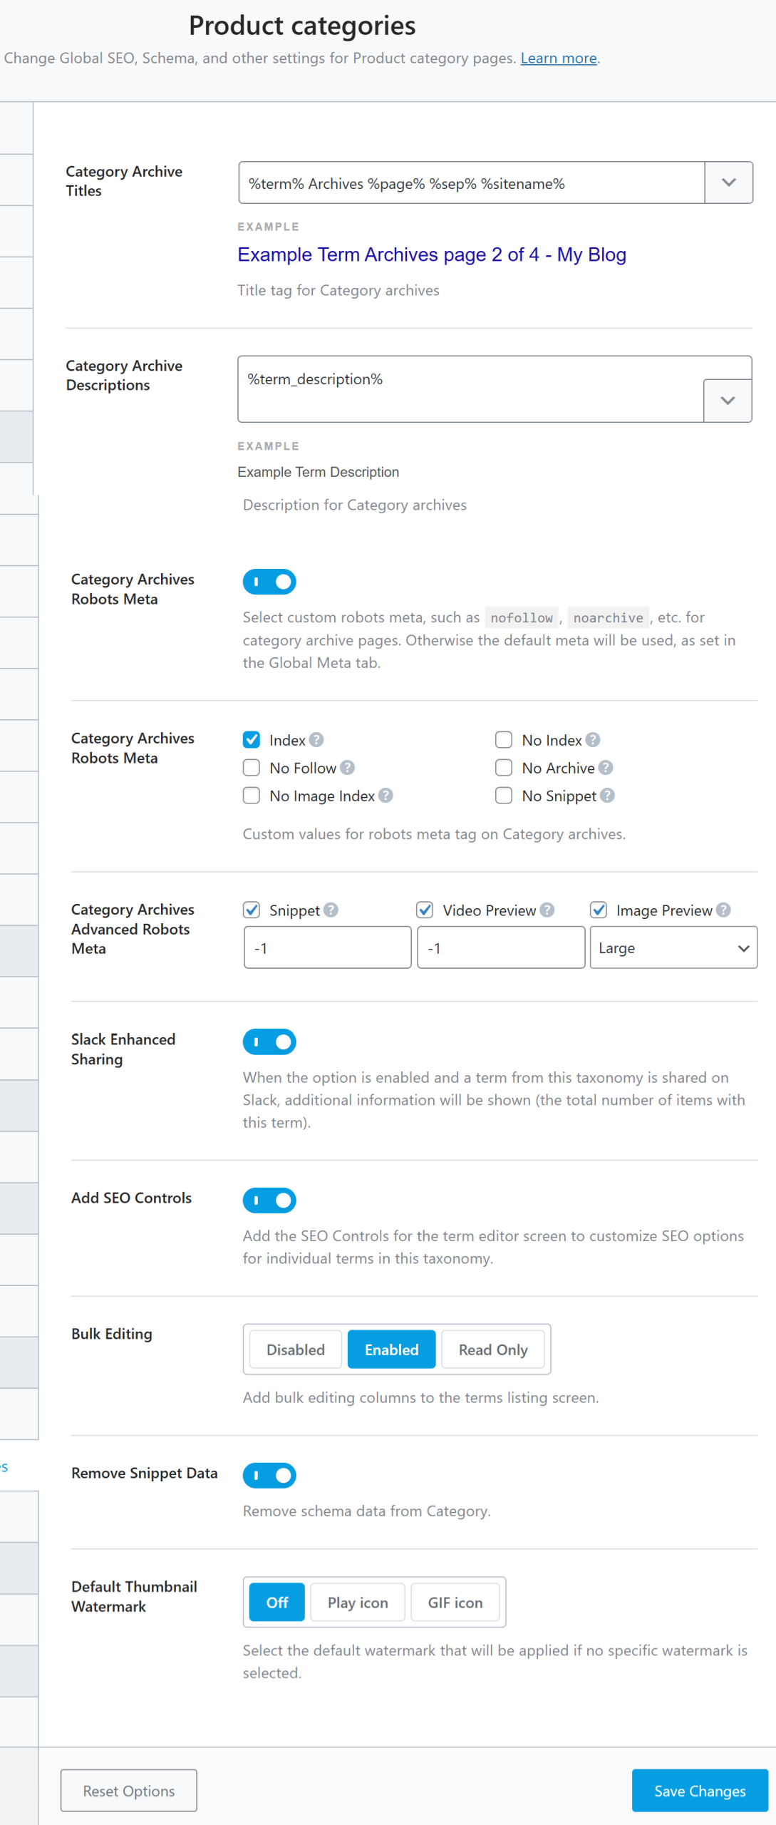This screenshot has width=776, height=1825.
Task: Open help tooltip next to Video Preview
Action: click(x=547, y=910)
